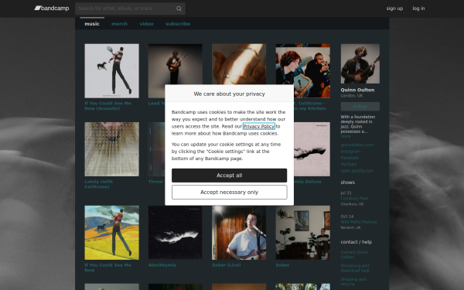Switch to the merch tab
This screenshot has height=290, width=464.
(120, 24)
